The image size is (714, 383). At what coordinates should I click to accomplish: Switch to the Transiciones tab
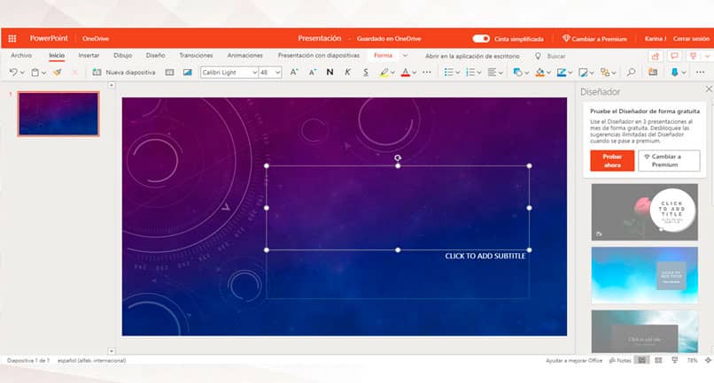point(196,55)
